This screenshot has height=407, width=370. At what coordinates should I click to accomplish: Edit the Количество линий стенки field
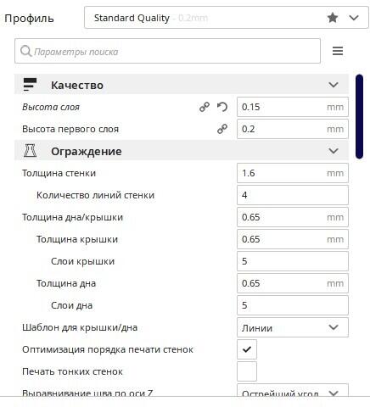tap(293, 195)
